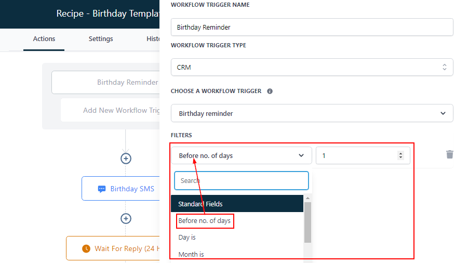Choose the 'Month is' filter option

point(191,254)
